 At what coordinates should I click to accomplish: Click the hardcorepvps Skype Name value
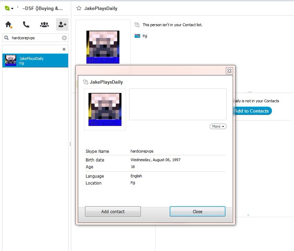pos(142,151)
